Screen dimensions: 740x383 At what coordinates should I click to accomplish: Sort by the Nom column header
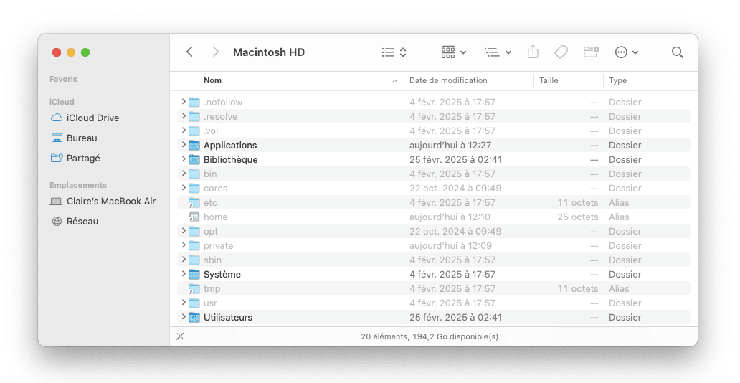point(212,81)
